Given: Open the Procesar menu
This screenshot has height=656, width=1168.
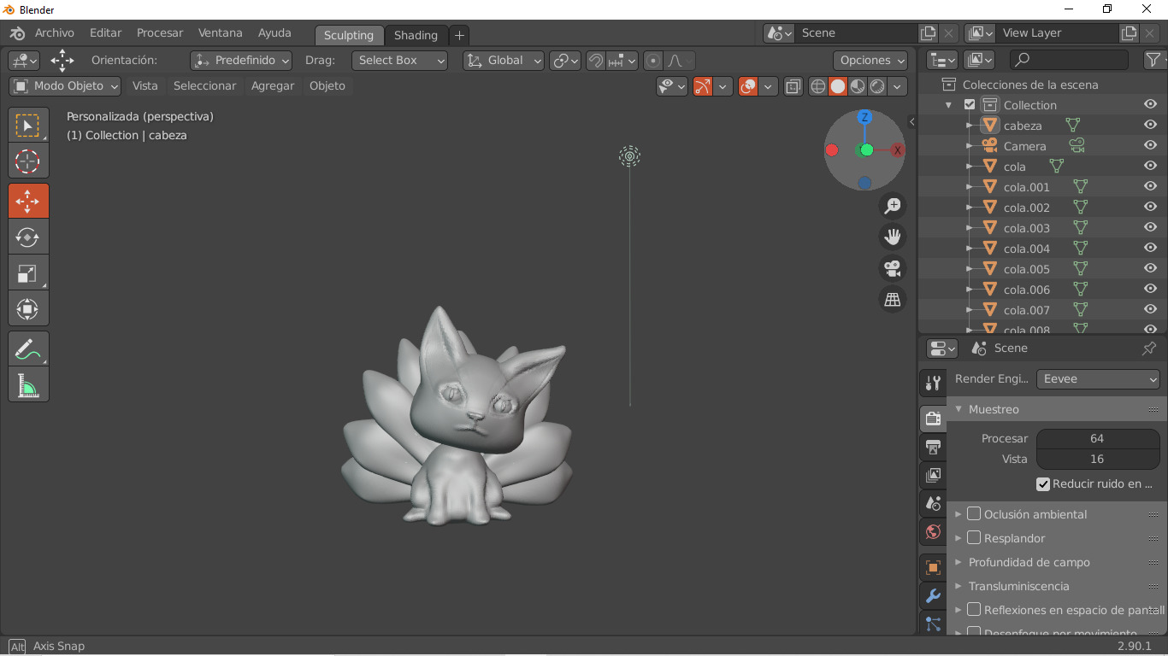Looking at the screenshot, I should [160, 32].
